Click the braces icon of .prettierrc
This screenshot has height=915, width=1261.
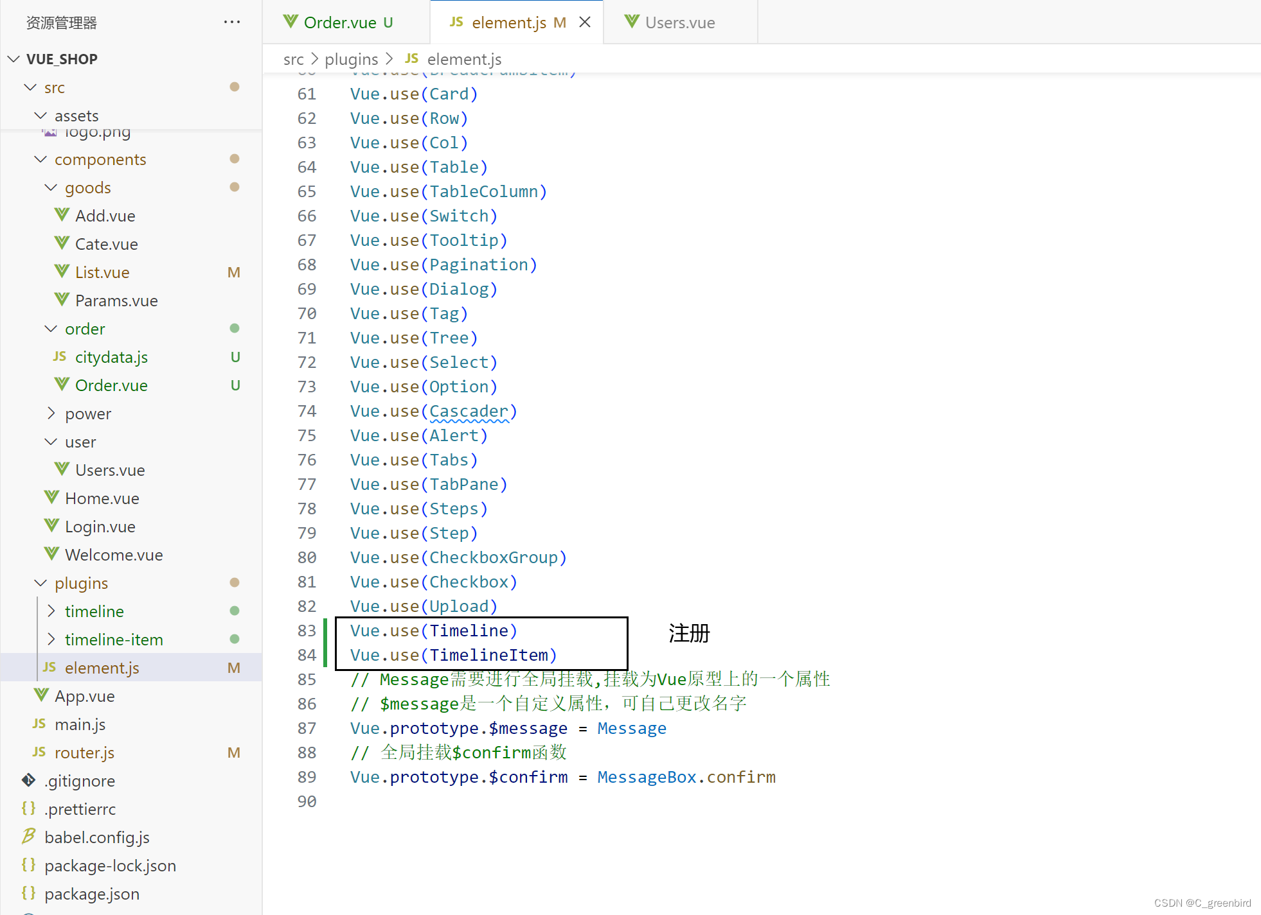click(28, 808)
